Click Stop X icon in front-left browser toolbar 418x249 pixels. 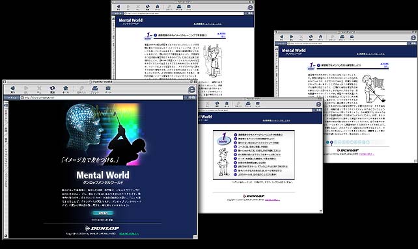39,88
